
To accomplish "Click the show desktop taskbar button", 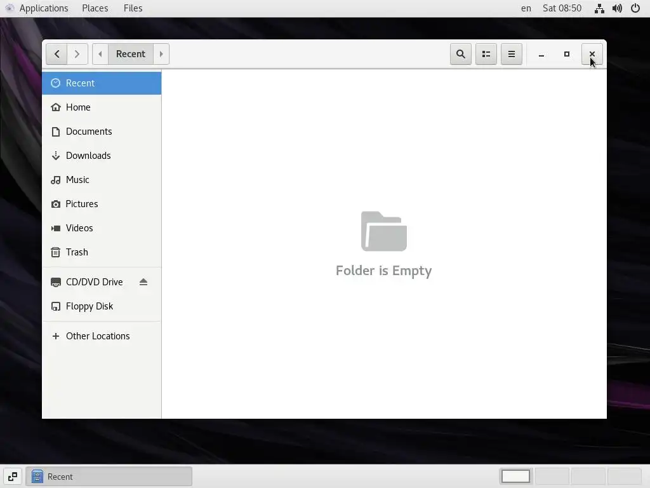I will (x=13, y=477).
